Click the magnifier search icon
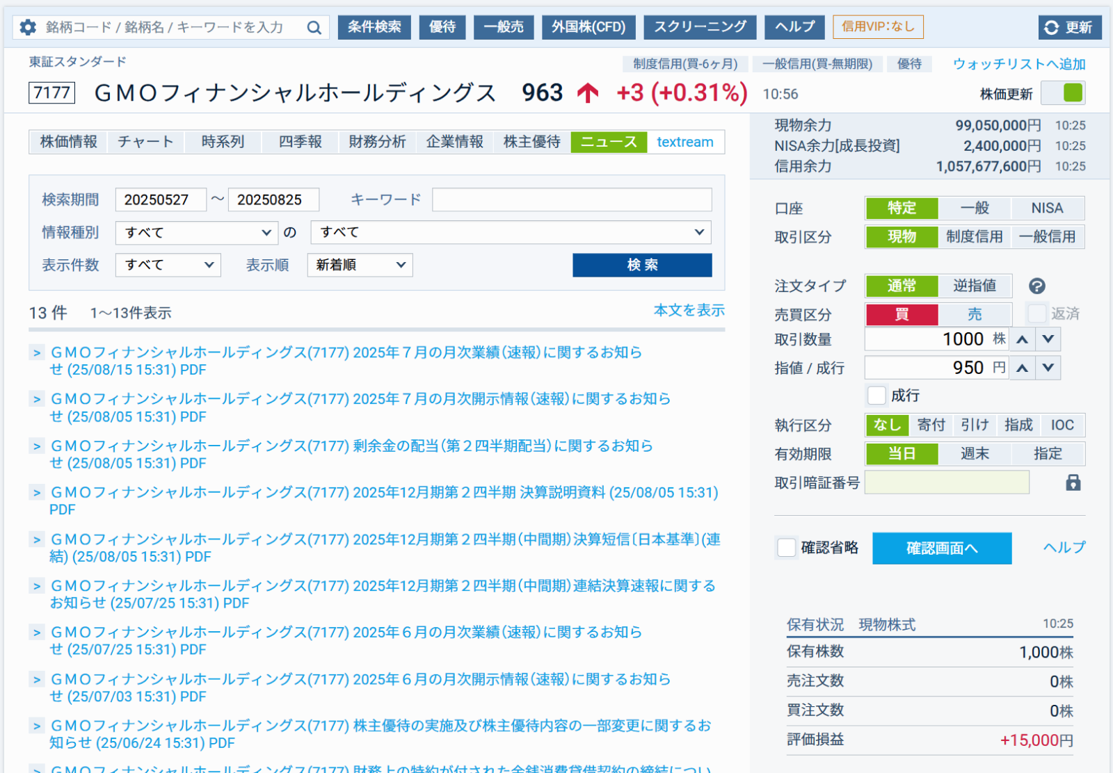 tap(314, 27)
